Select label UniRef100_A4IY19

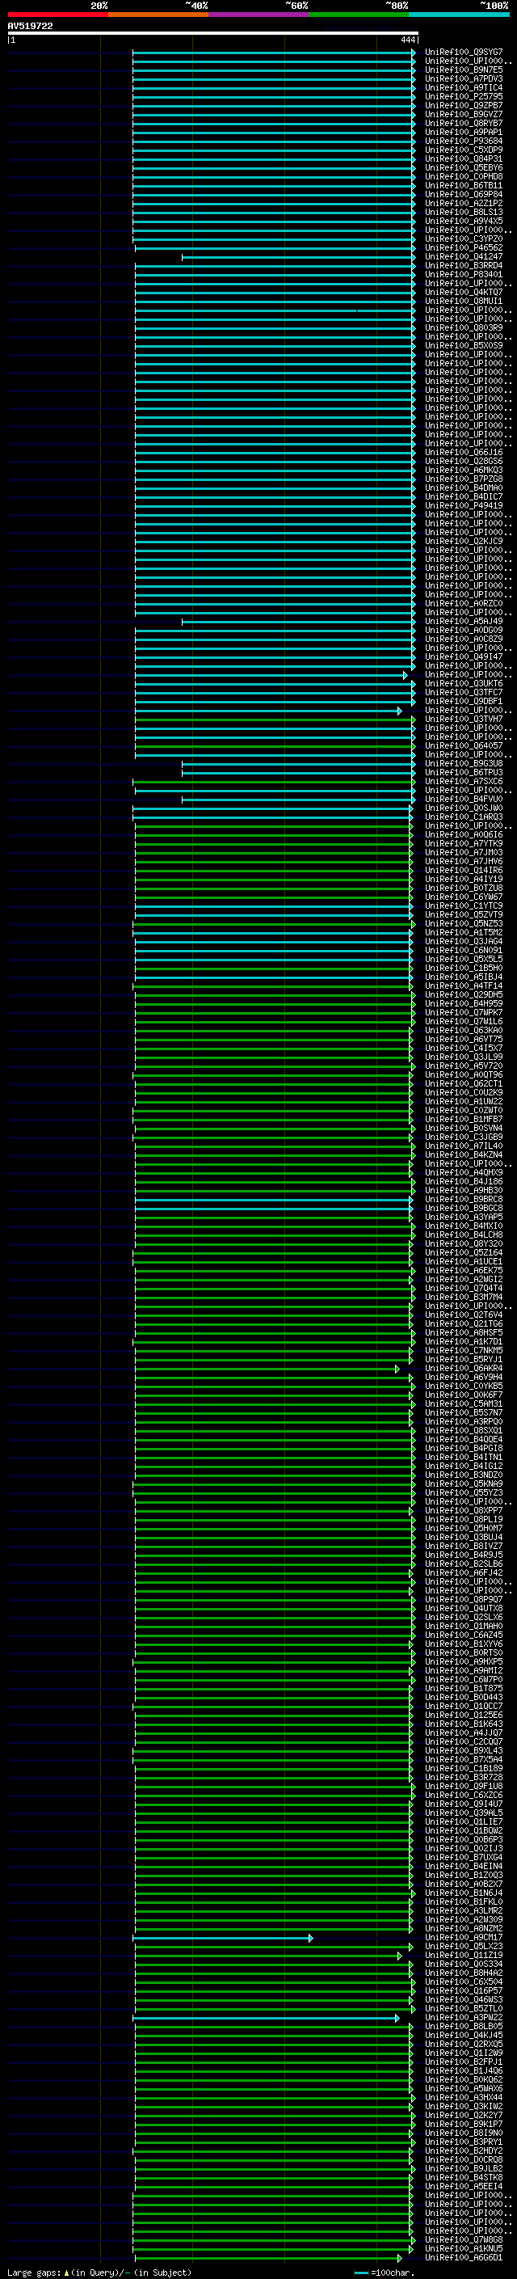point(464,879)
